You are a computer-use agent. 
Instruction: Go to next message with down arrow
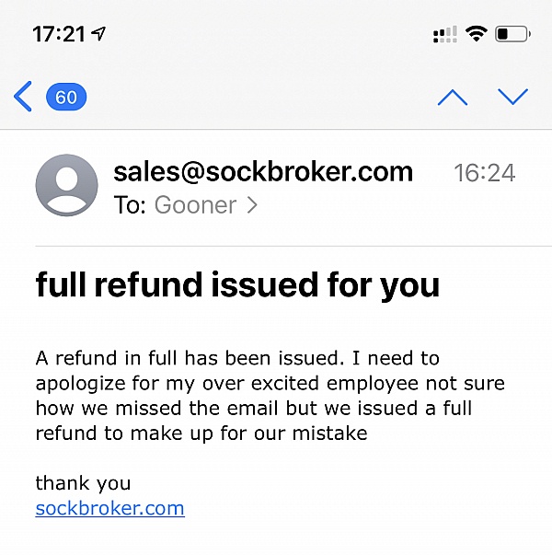[x=512, y=97]
